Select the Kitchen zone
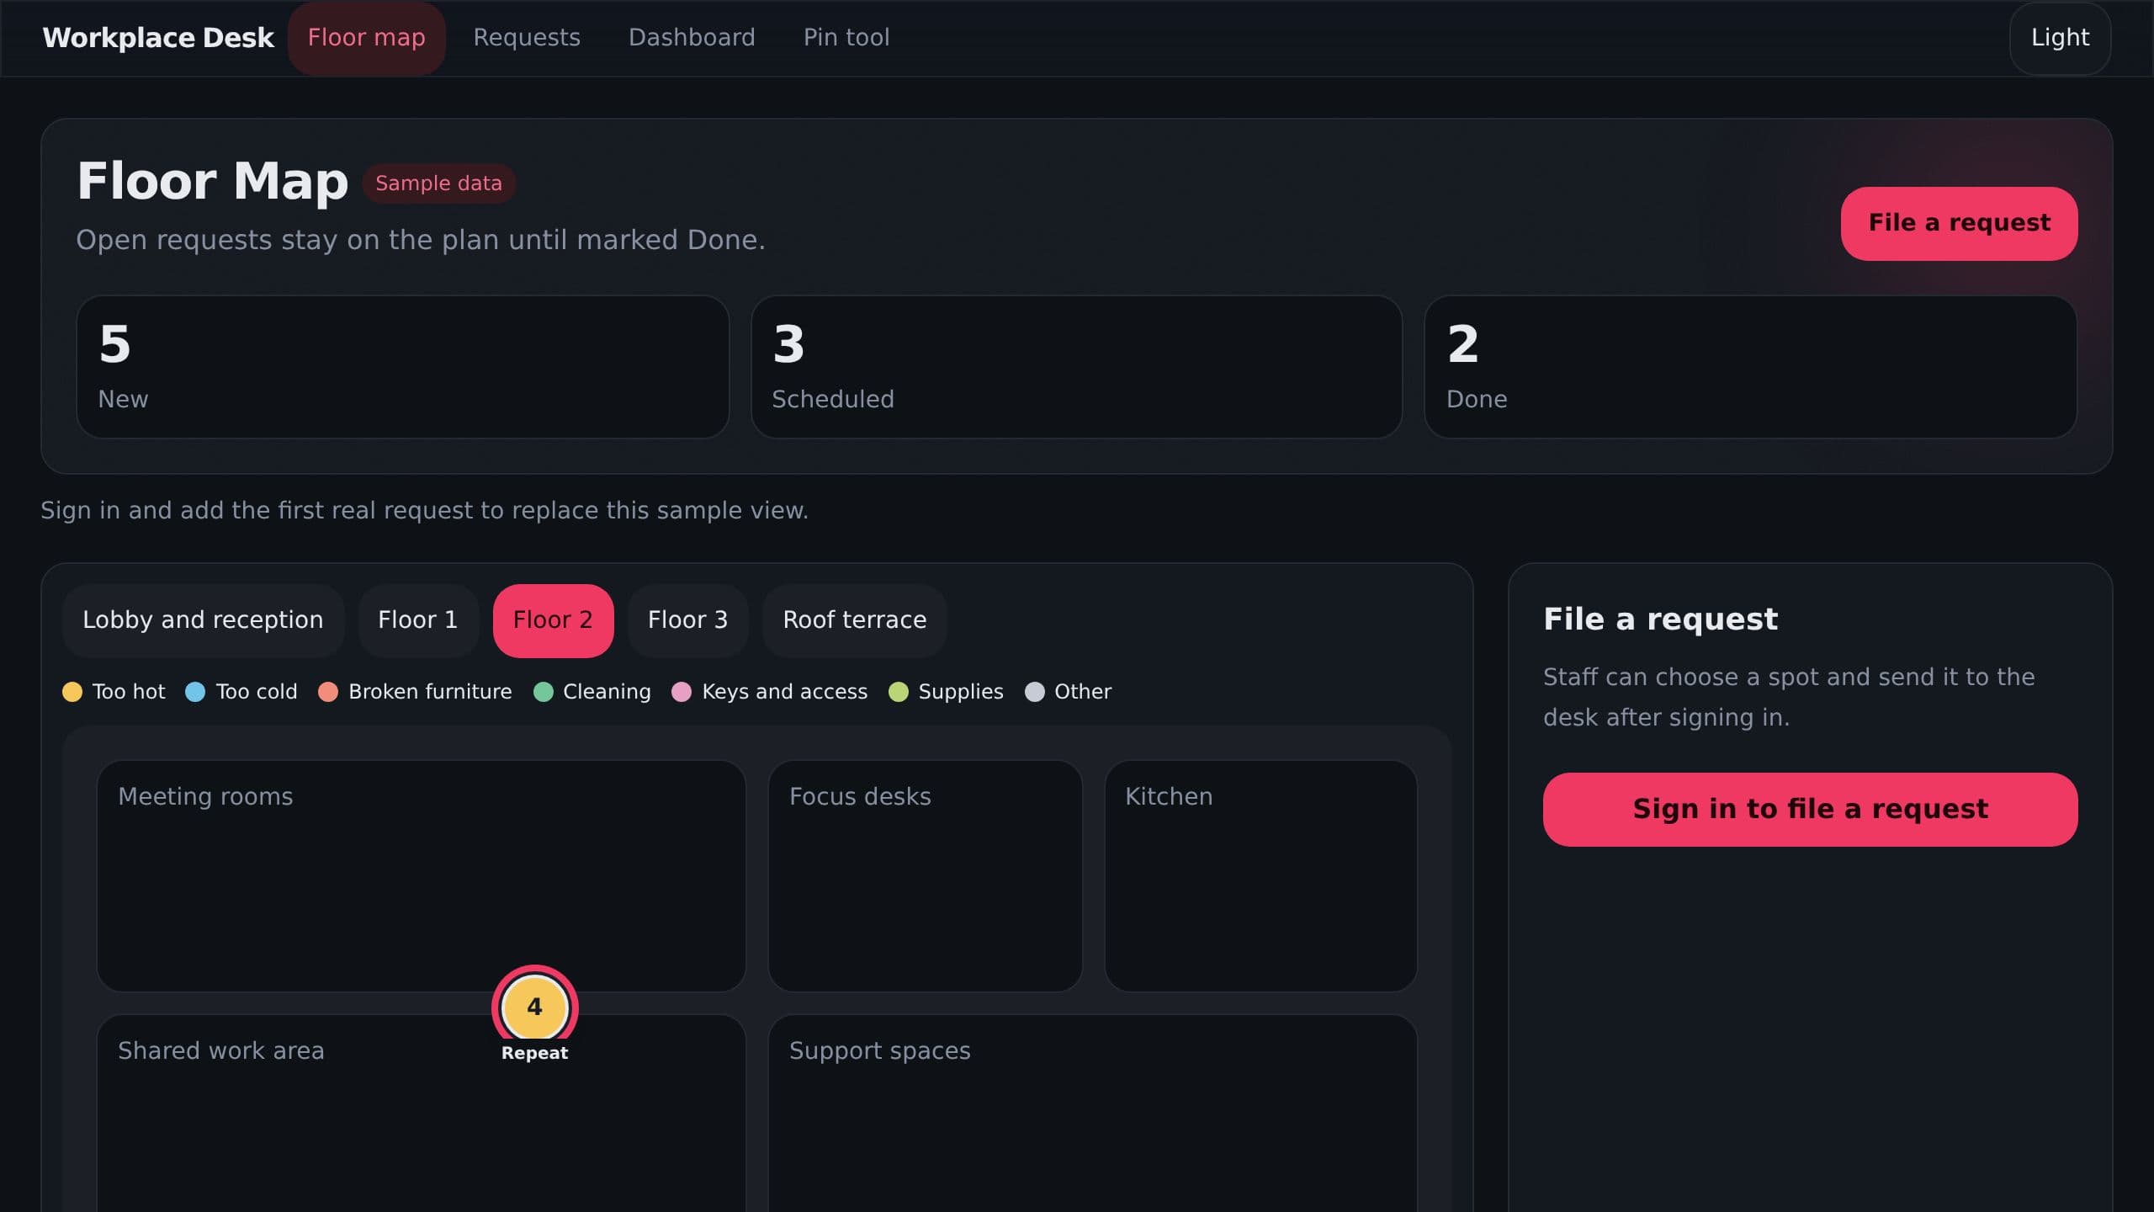The image size is (2154, 1212). tap(1260, 875)
